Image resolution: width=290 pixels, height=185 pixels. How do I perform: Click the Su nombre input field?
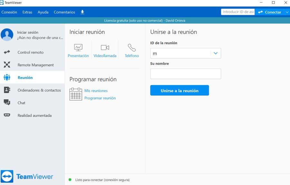tap(186, 74)
